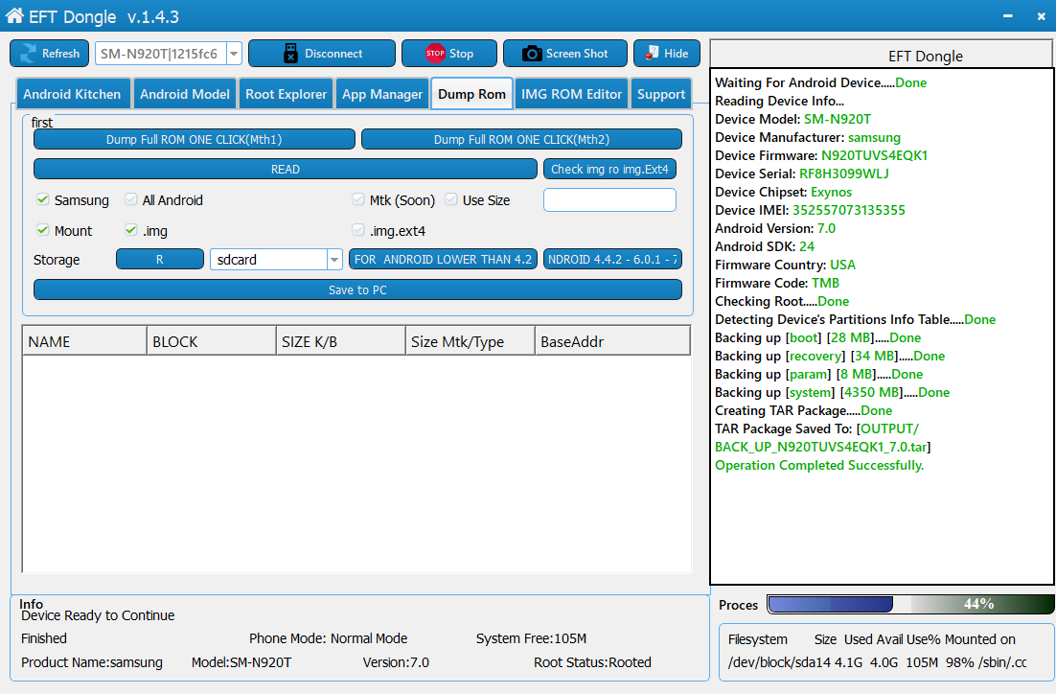Click the Screen Shot button label
The image size is (1056, 694).
click(577, 54)
